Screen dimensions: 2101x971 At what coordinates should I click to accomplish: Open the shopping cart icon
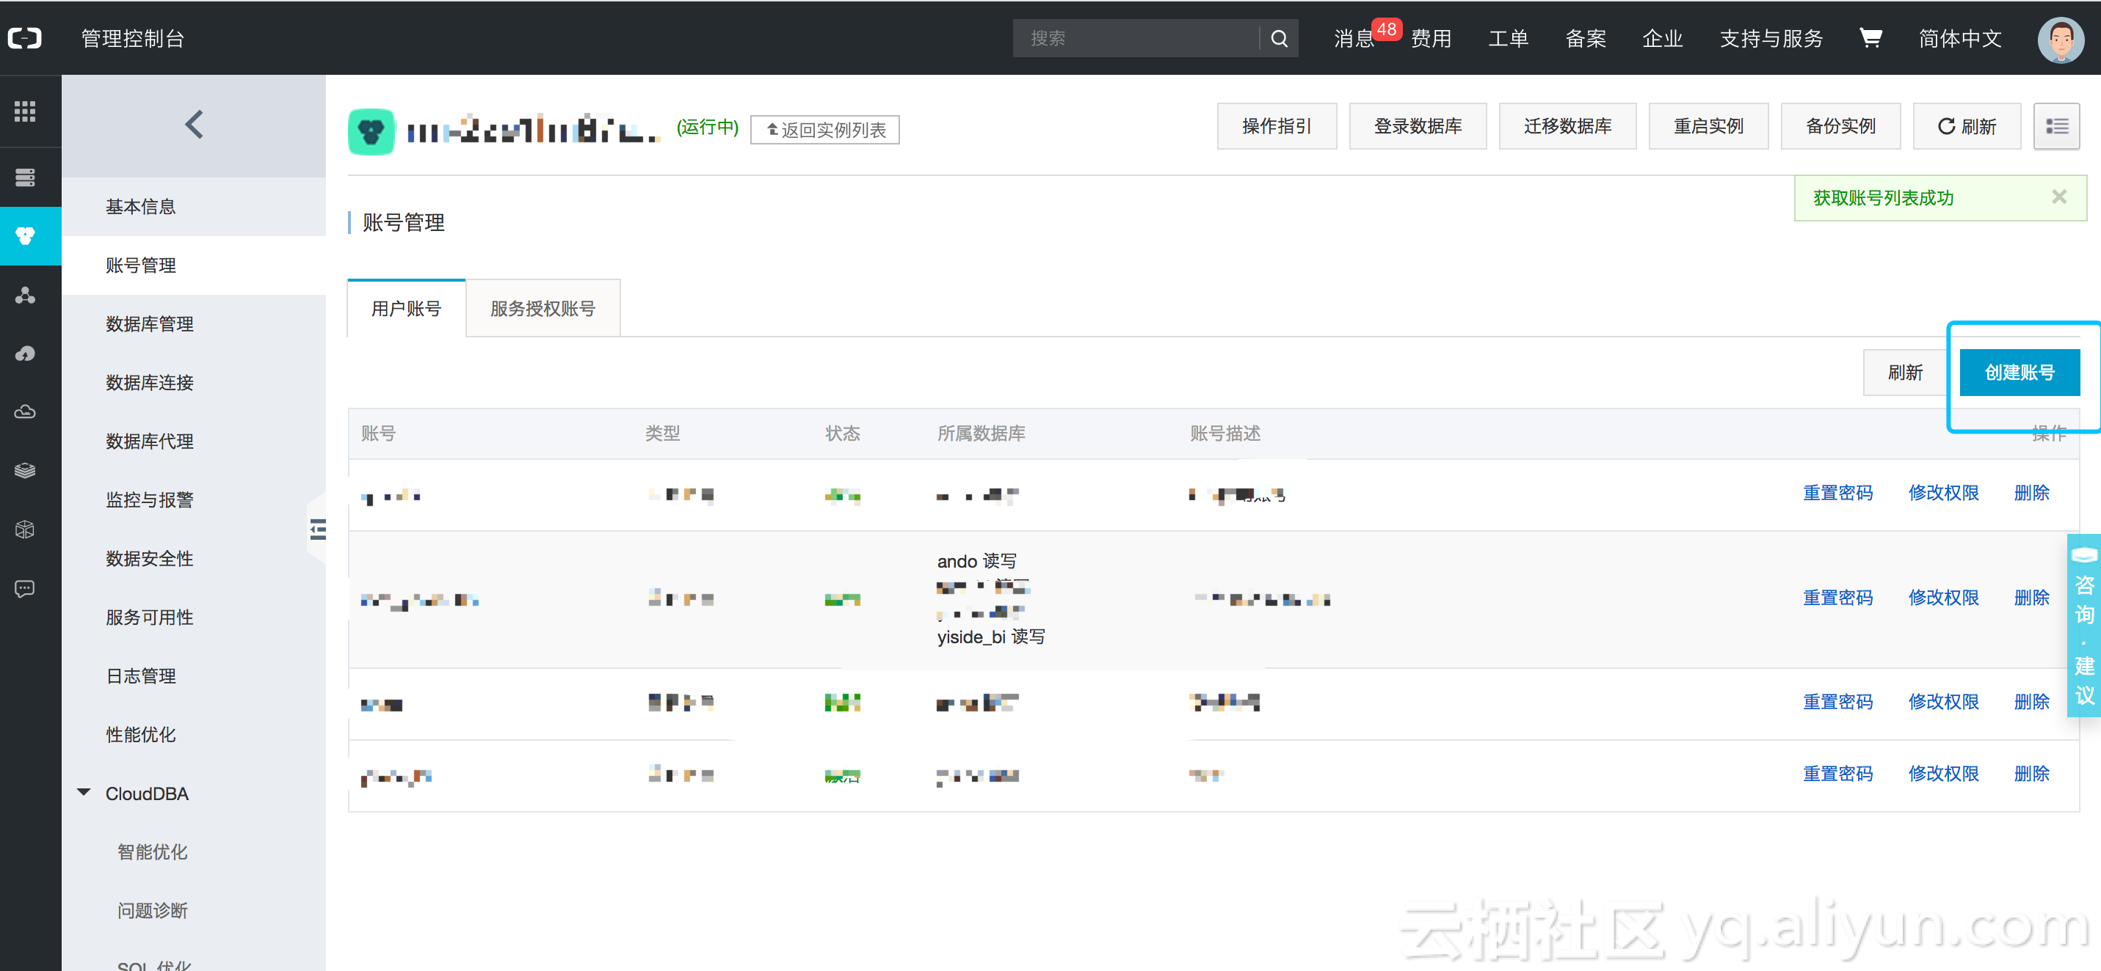point(1869,38)
